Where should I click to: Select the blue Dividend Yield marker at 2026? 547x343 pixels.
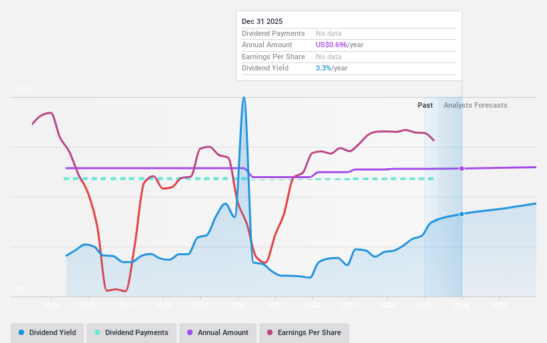coord(462,214)
